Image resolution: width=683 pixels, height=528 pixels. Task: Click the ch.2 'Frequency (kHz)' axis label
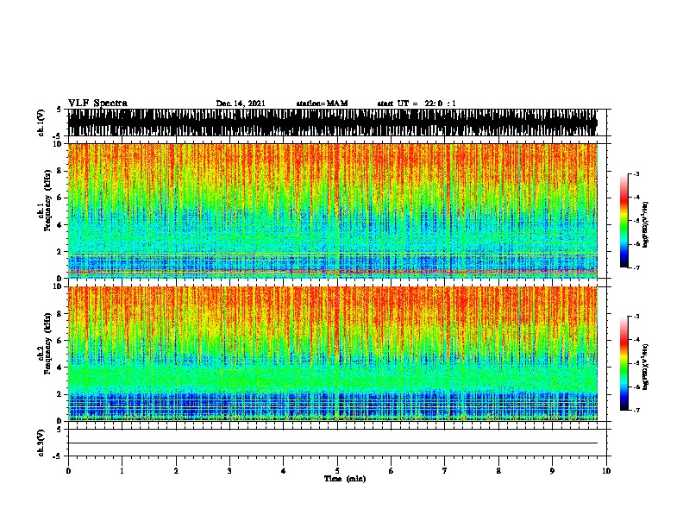point(47,343)
